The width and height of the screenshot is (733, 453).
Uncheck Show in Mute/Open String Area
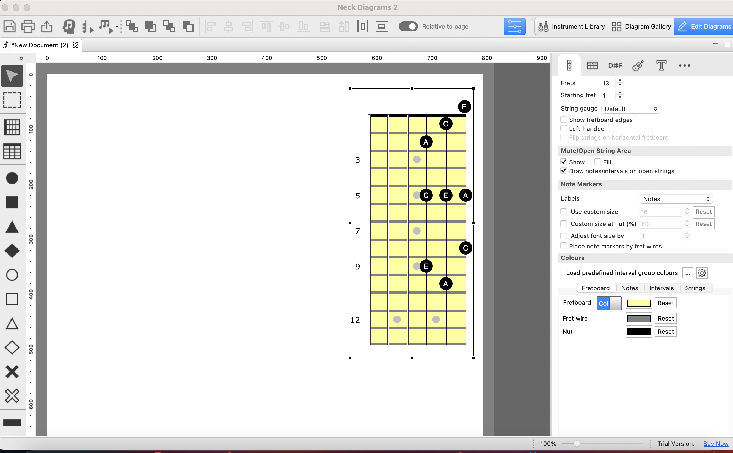pyautogui.click(x=564, y=162)
